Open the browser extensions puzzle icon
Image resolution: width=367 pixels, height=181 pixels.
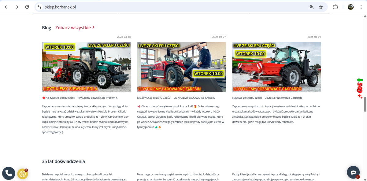tap(335, 7)
